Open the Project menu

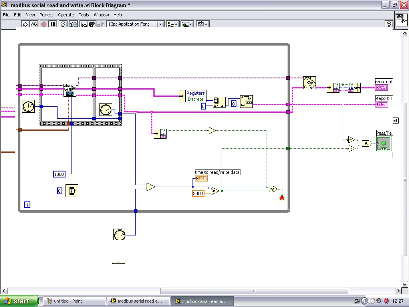point(46,15)
